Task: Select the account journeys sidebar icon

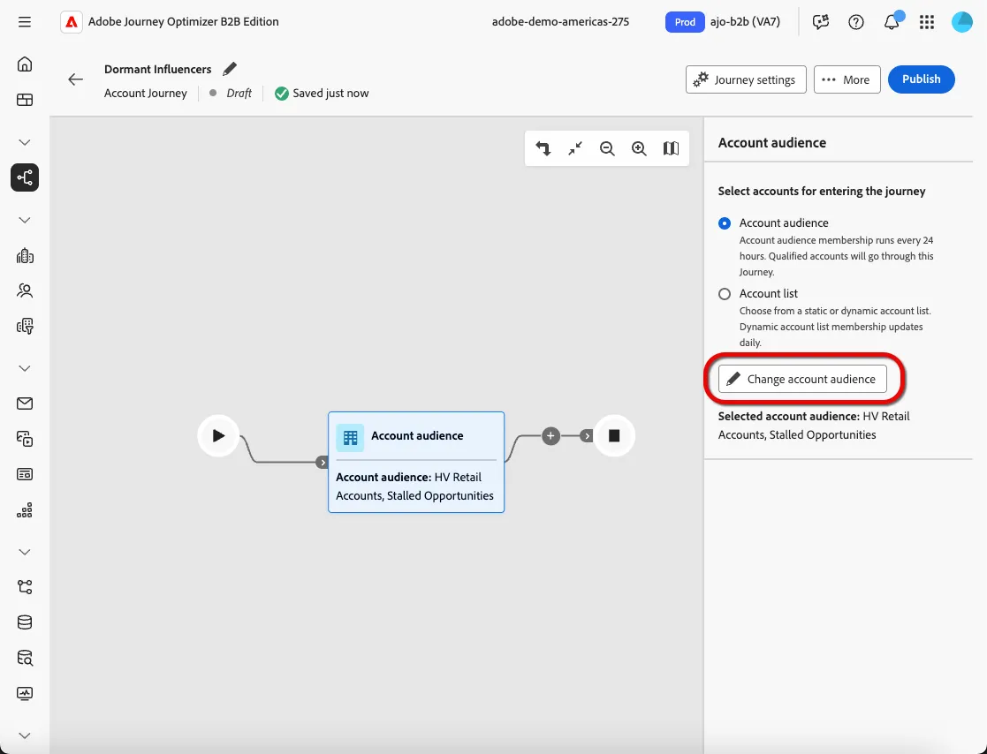Action: [25, 177]
